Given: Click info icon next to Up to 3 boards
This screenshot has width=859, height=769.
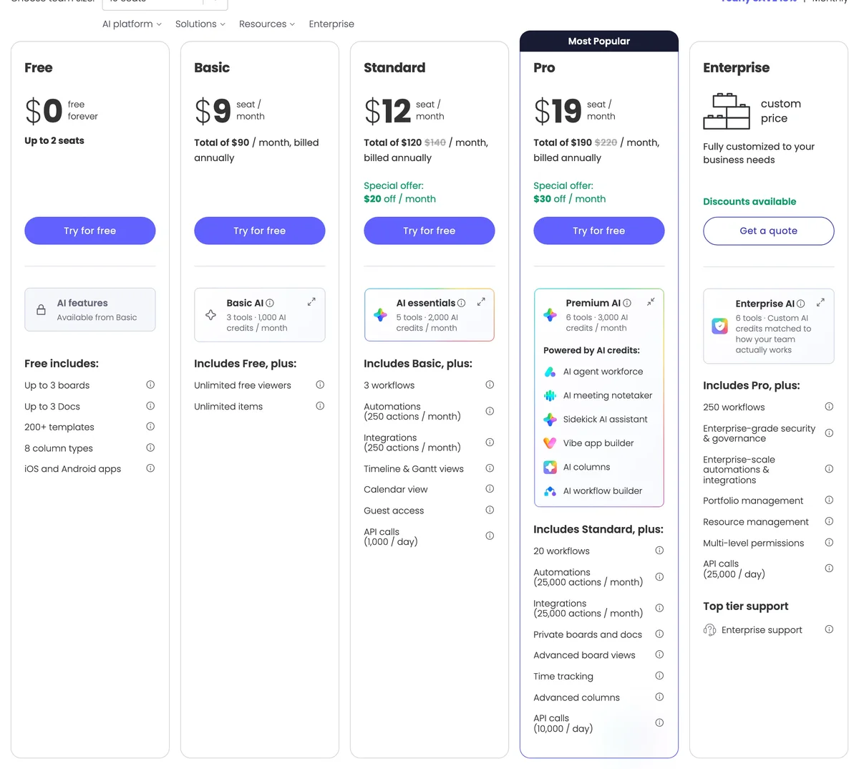Looking at the screenshot, I should point(150,384).
